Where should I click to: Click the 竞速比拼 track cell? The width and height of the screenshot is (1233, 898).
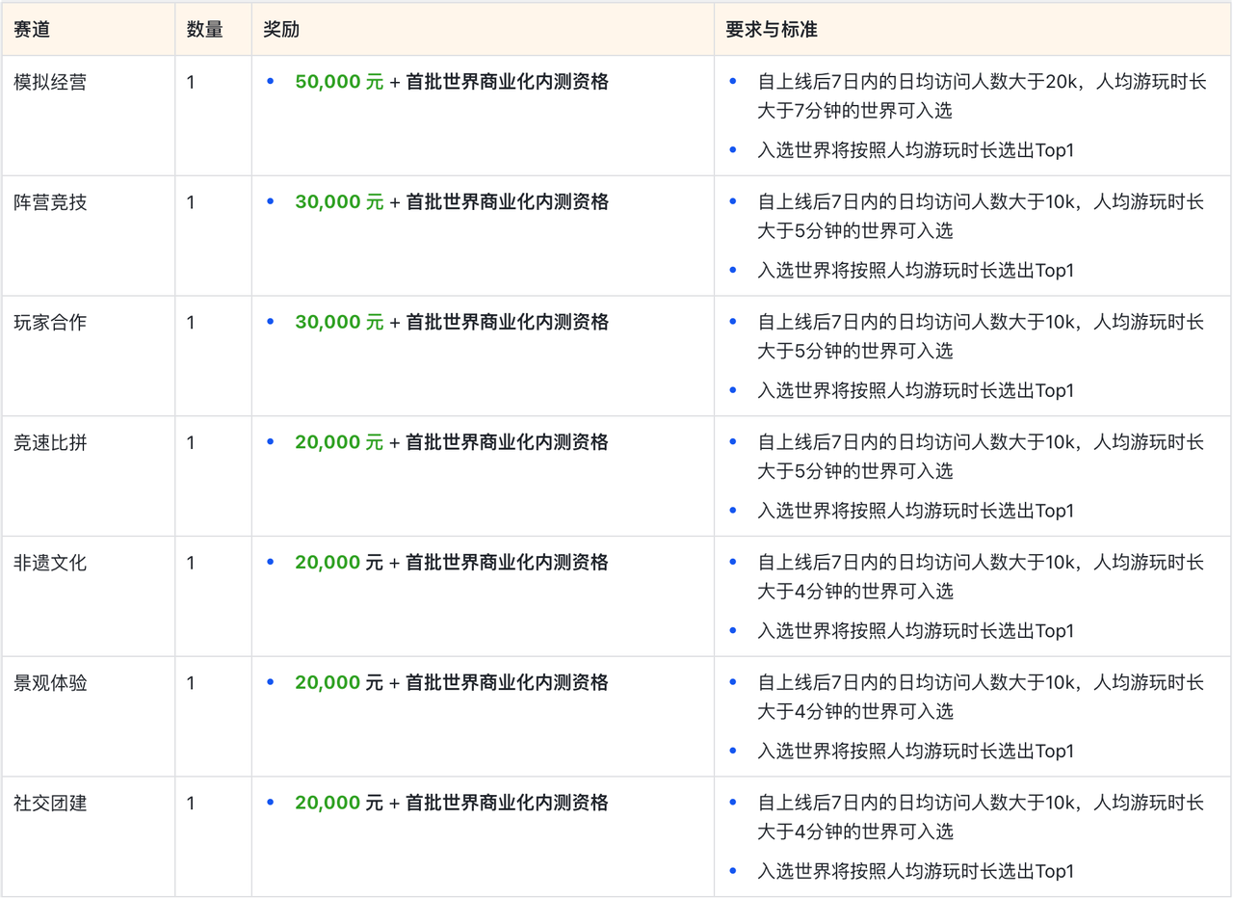[x=50, y=443]
